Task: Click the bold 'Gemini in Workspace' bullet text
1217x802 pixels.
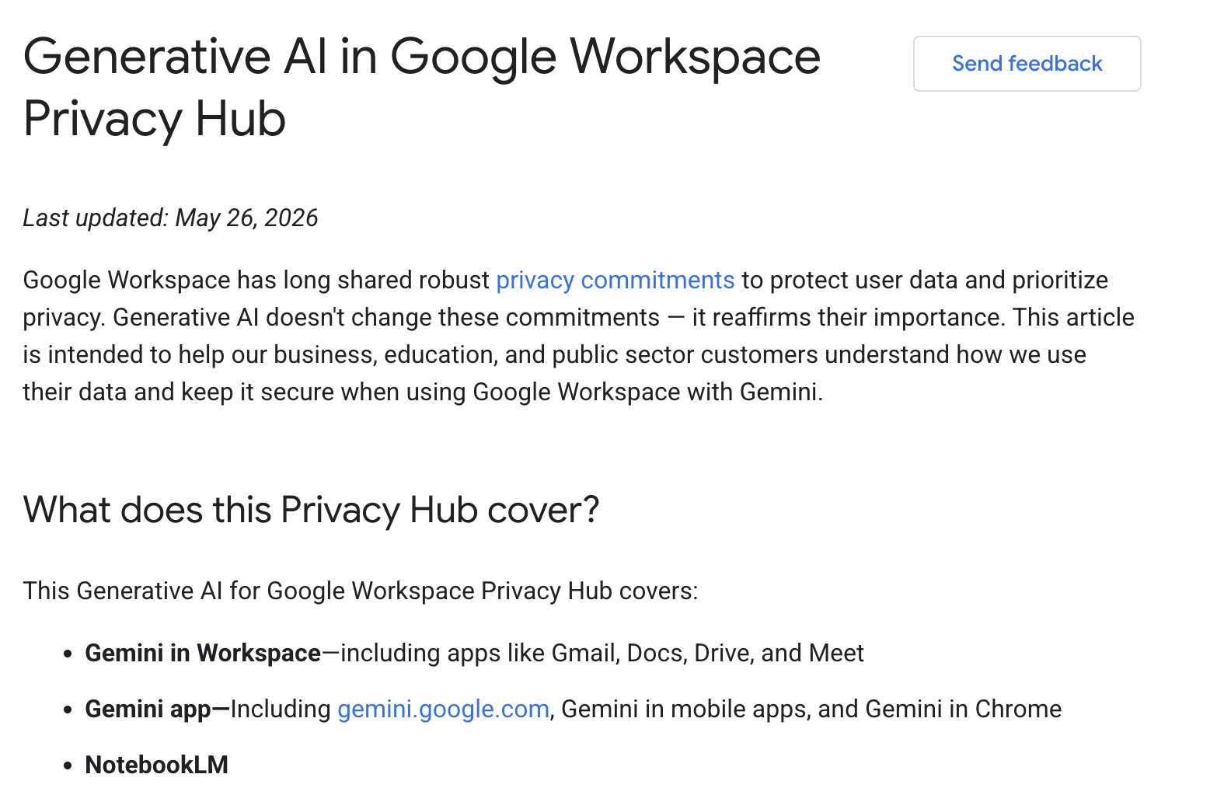Action: point(203,653)
